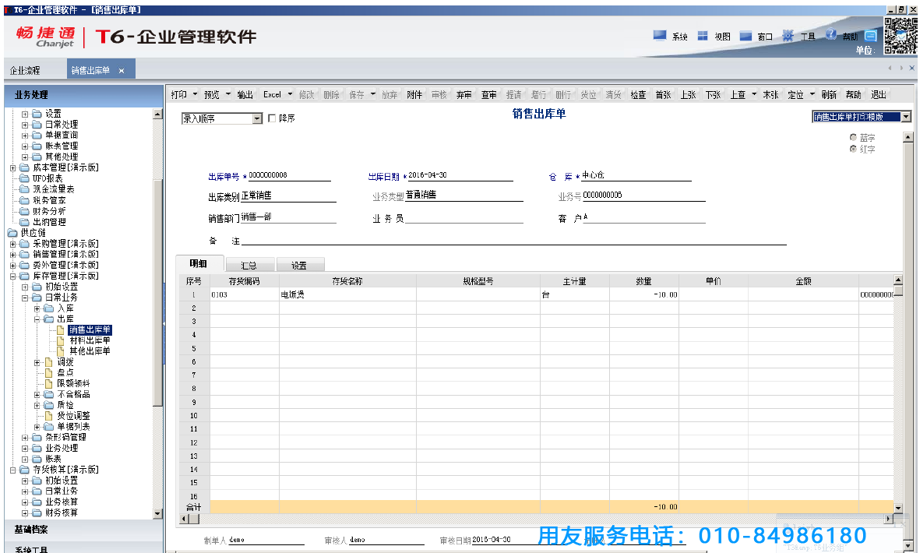The height and width of the screenshot is (553, 920).
Task: Click the 出库单号 field 0000000006
Action: point(289,175)
